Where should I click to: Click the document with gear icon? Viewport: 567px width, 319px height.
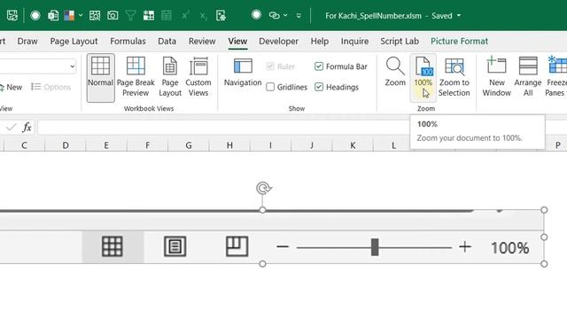click(x=221, y=16)
